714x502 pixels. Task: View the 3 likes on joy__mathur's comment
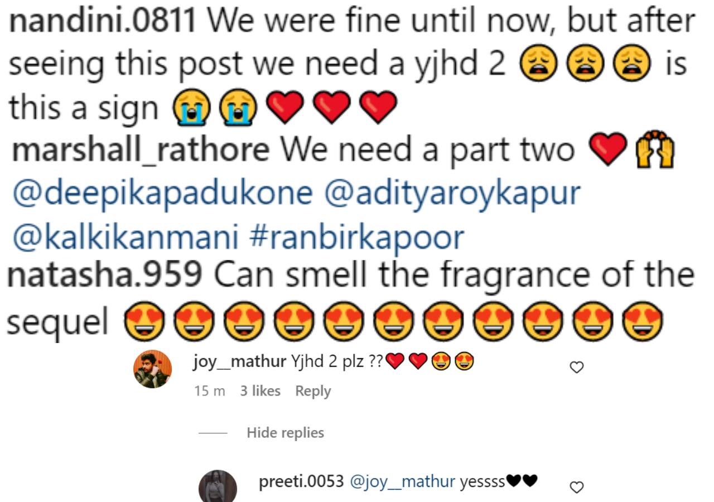tap(260, 391)
